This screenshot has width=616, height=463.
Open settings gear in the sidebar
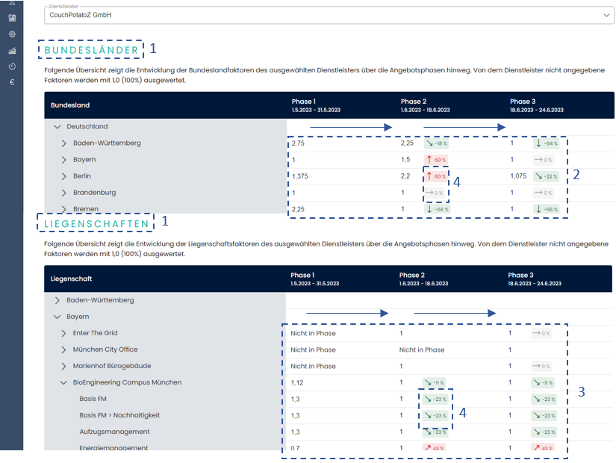[x=12, y=34]
